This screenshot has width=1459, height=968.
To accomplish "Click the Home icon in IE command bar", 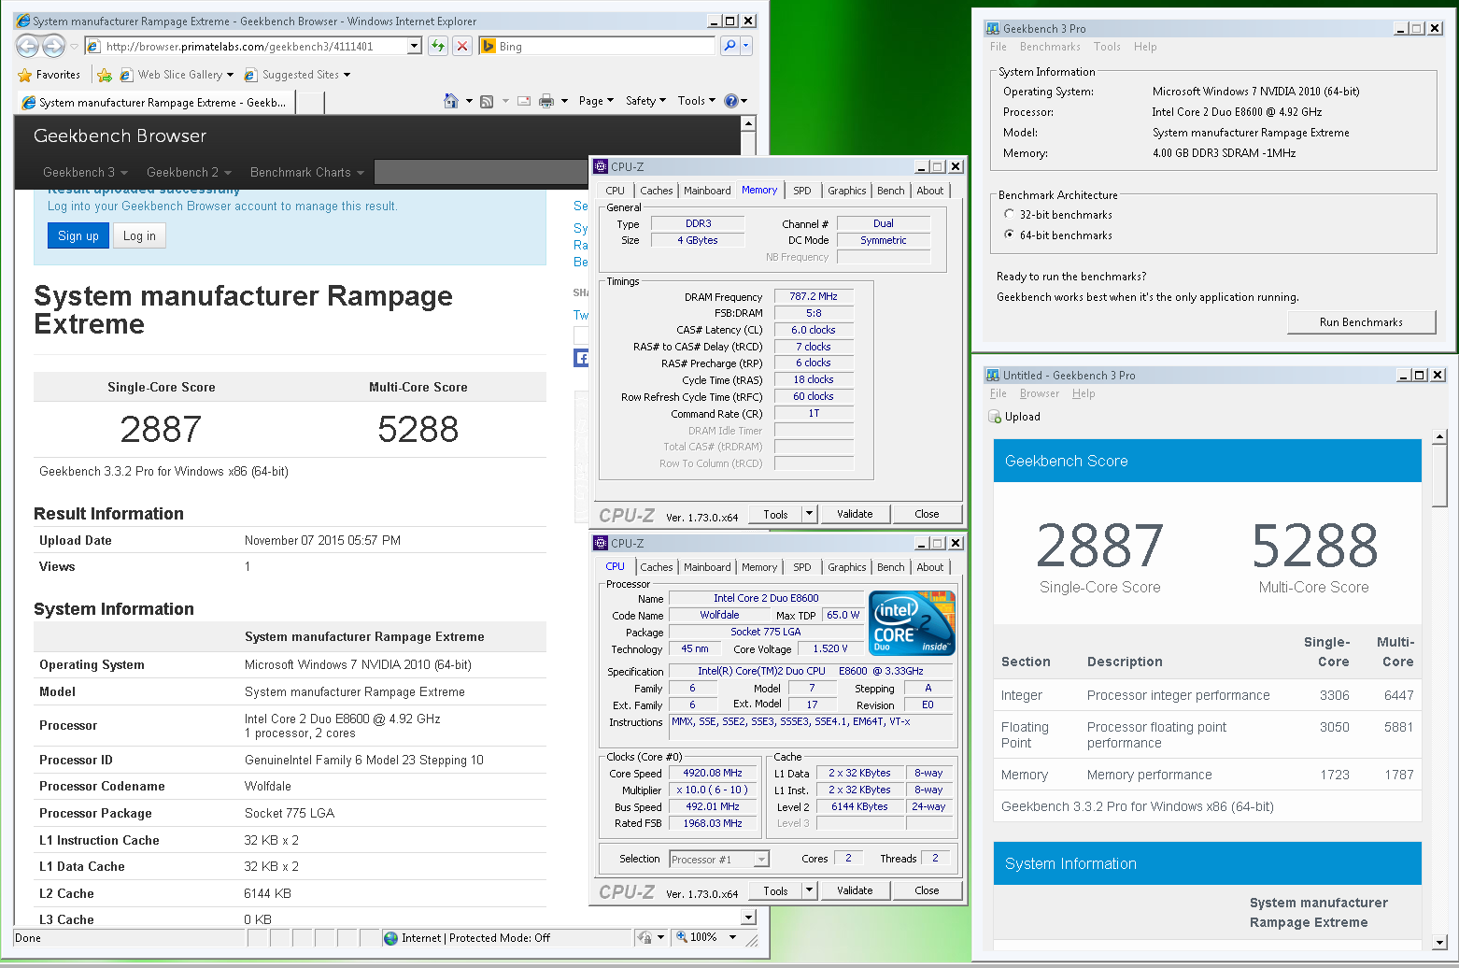I will click(x=451, y=101).
